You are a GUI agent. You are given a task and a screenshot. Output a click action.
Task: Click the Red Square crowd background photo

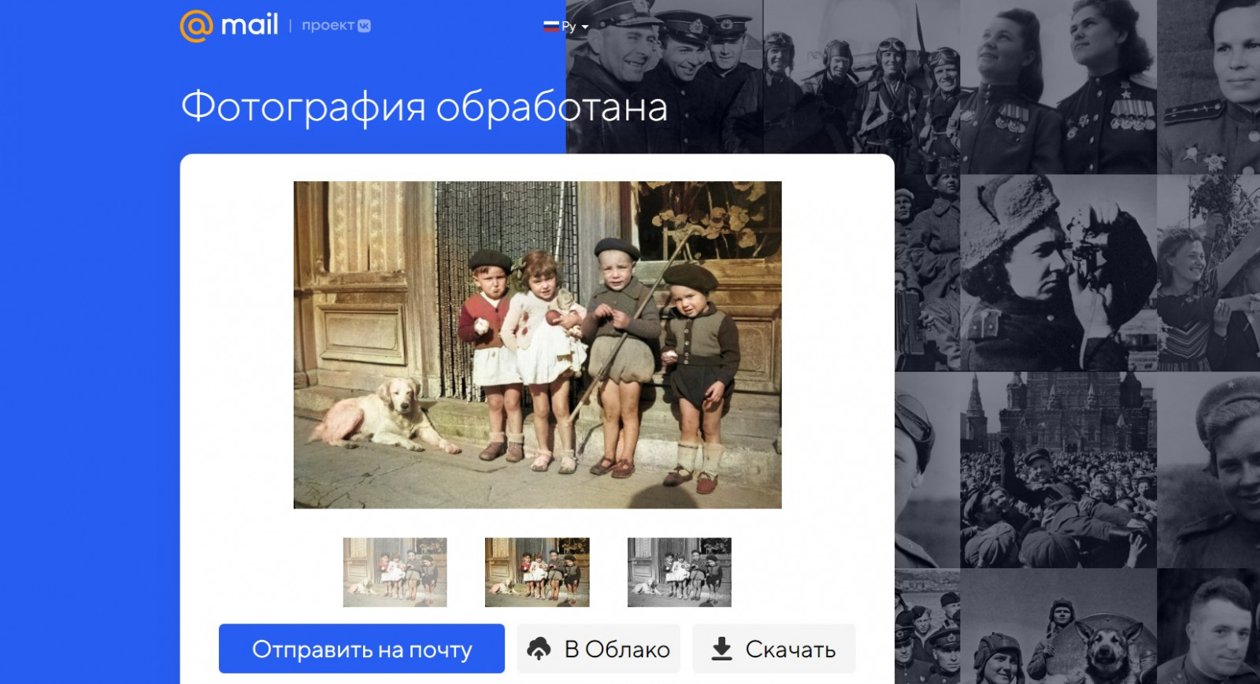(x=1057, y=468)
